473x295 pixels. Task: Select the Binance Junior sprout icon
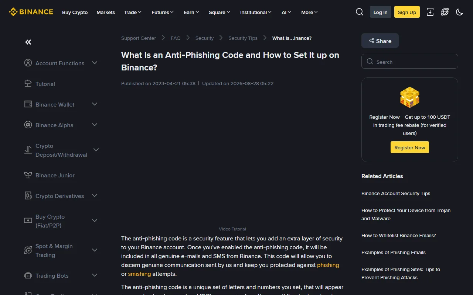pyautogui.click(x=28, y=175)
